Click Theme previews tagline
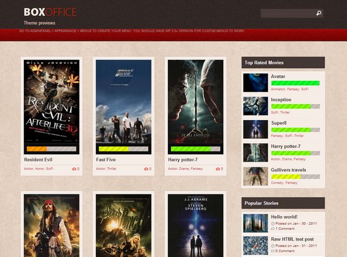This screenshot has width=347, height=257. [39, 23]
